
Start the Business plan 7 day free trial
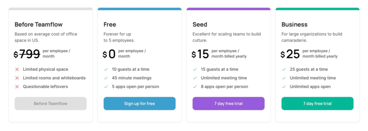[x=317, y=104]
